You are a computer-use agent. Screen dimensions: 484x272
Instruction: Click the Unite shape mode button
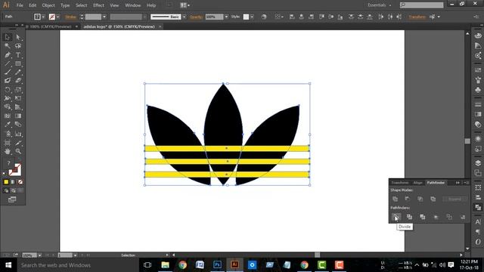(395, 199)
